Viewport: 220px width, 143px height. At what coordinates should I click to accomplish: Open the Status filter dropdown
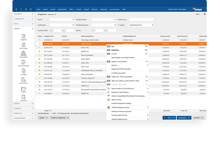[62, 20]
